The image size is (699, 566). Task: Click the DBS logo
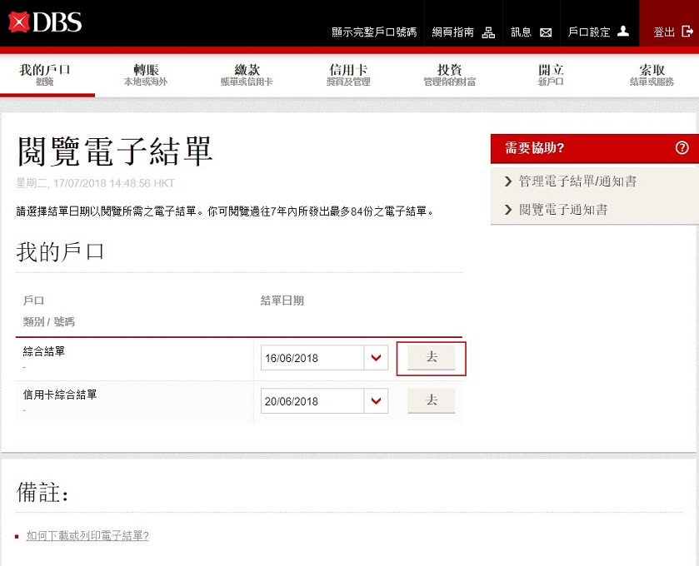45,22
